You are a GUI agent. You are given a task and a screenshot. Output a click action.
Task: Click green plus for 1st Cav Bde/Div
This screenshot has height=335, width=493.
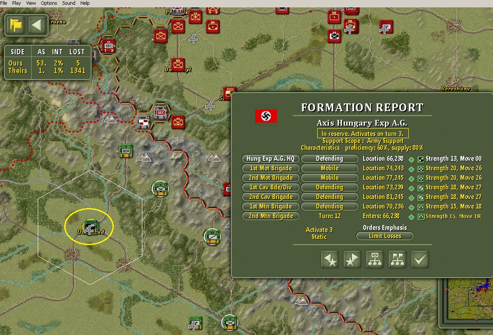411,188
